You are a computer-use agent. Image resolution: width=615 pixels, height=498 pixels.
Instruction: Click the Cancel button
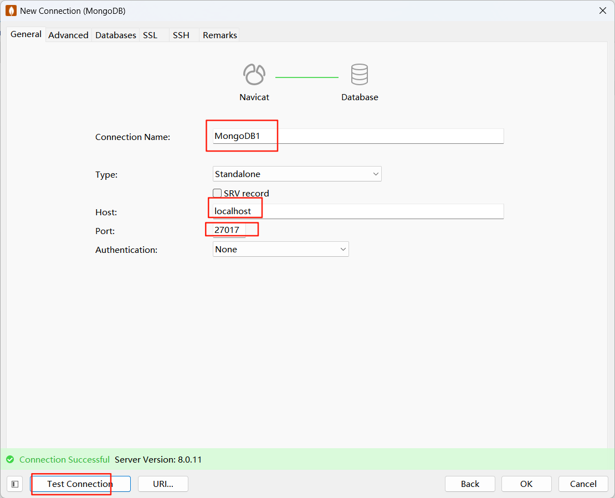pyautogui.click(x=583, y=484)
